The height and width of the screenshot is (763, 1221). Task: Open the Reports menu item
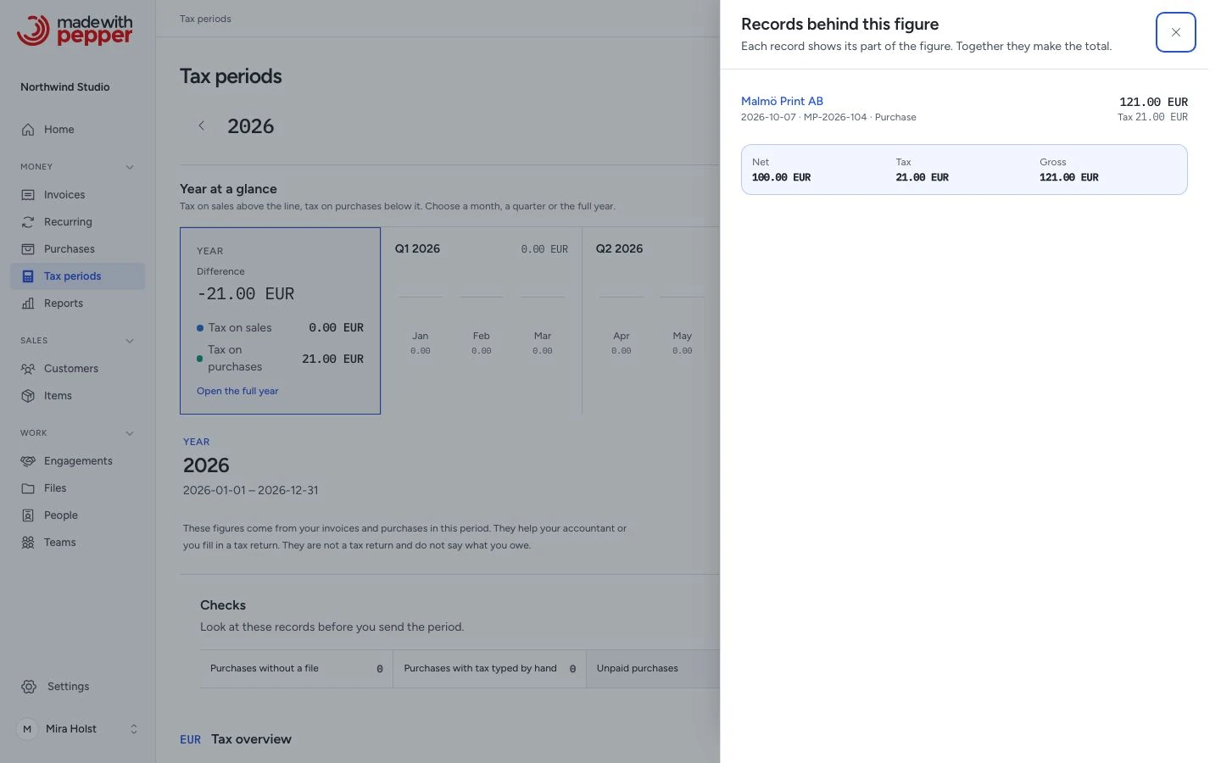[78, 304]
